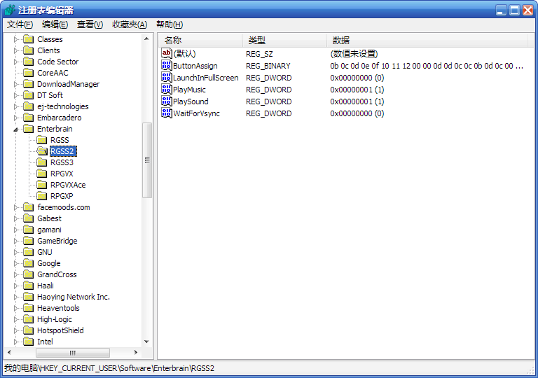Click the LaunchInFullScreen DWORD icon
This screenshot has height=378, width=538.
[x=167, y=77]
